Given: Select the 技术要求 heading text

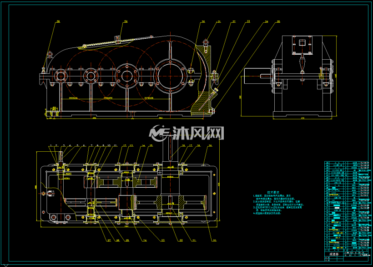Looking at the screenshot, I should (x=273, y=192).
